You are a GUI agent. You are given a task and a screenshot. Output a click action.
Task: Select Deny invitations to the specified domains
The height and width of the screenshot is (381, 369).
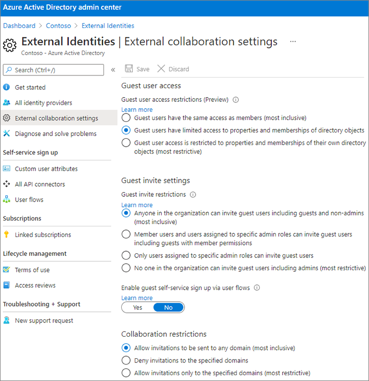(x=126, y=360)
